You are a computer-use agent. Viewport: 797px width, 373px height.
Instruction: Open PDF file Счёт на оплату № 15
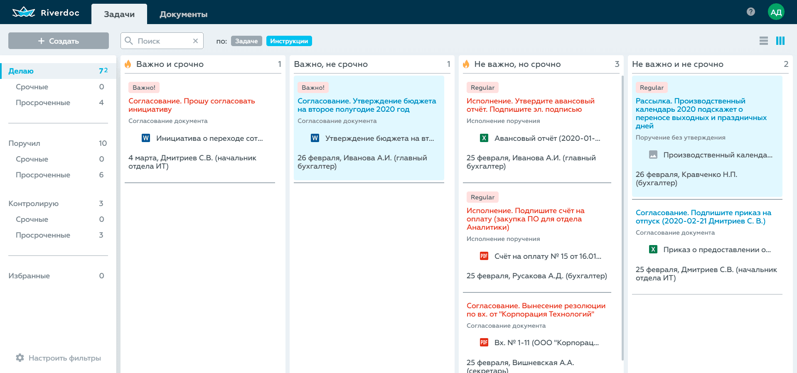[x=541, y=256]
